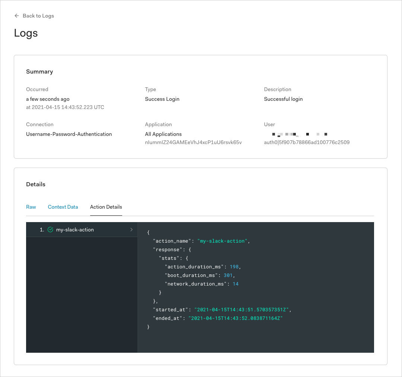Navigate back using the left arrow icon
This screenshot has height=377, width=402.
pyautogui.click(x=16, y=16)
